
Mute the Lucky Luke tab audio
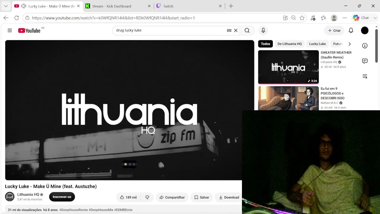pyautogui.click(x=23, y=6)
